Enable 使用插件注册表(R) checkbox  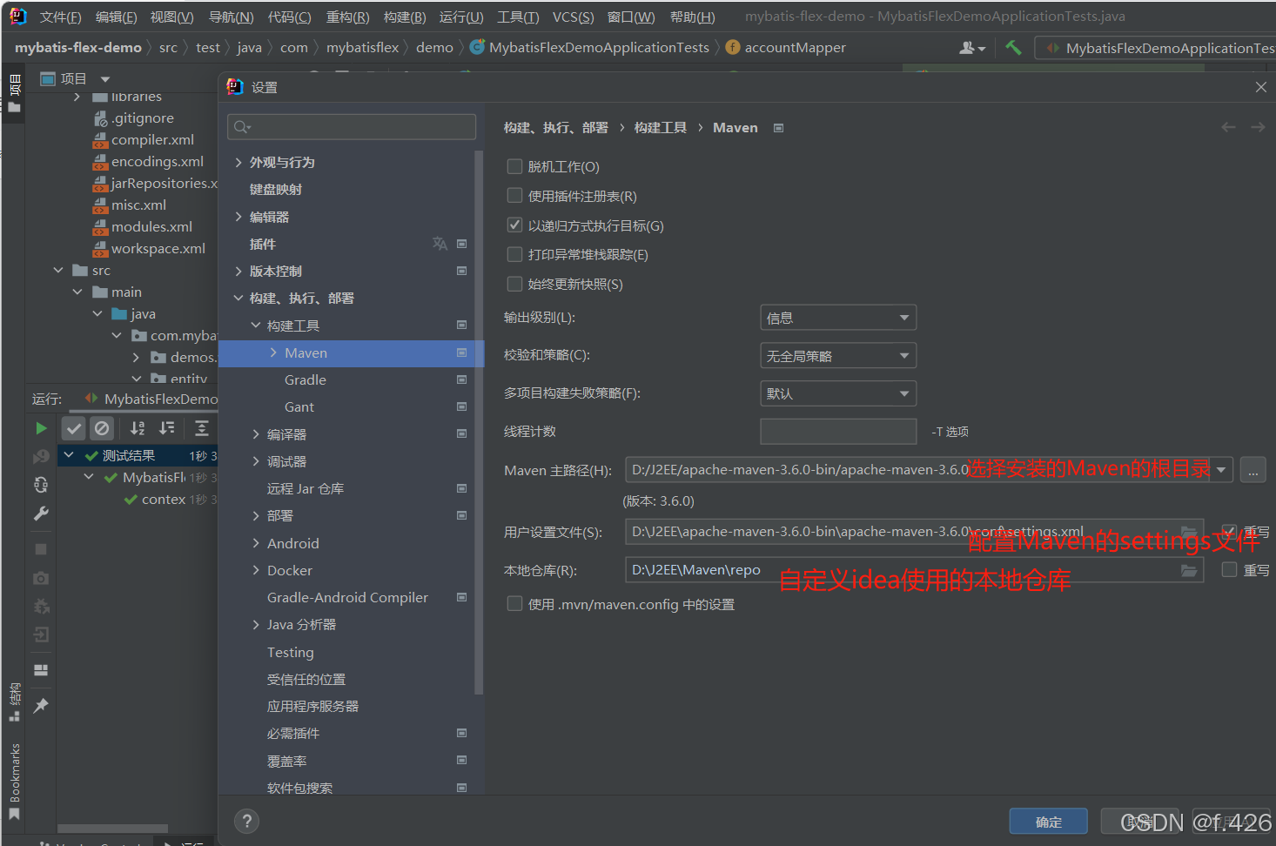[x=514, y=196]
